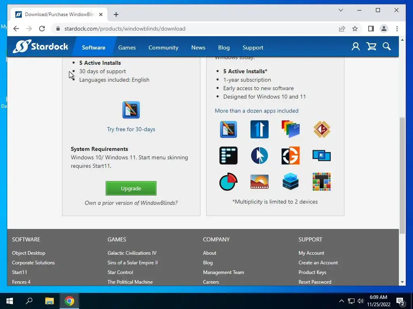
Task: Click the DeskScapes sunset filmstrip icon
Action: coord(259,181)
